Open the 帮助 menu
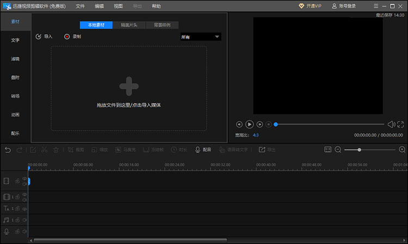408x244 pixels. point(156,6)
